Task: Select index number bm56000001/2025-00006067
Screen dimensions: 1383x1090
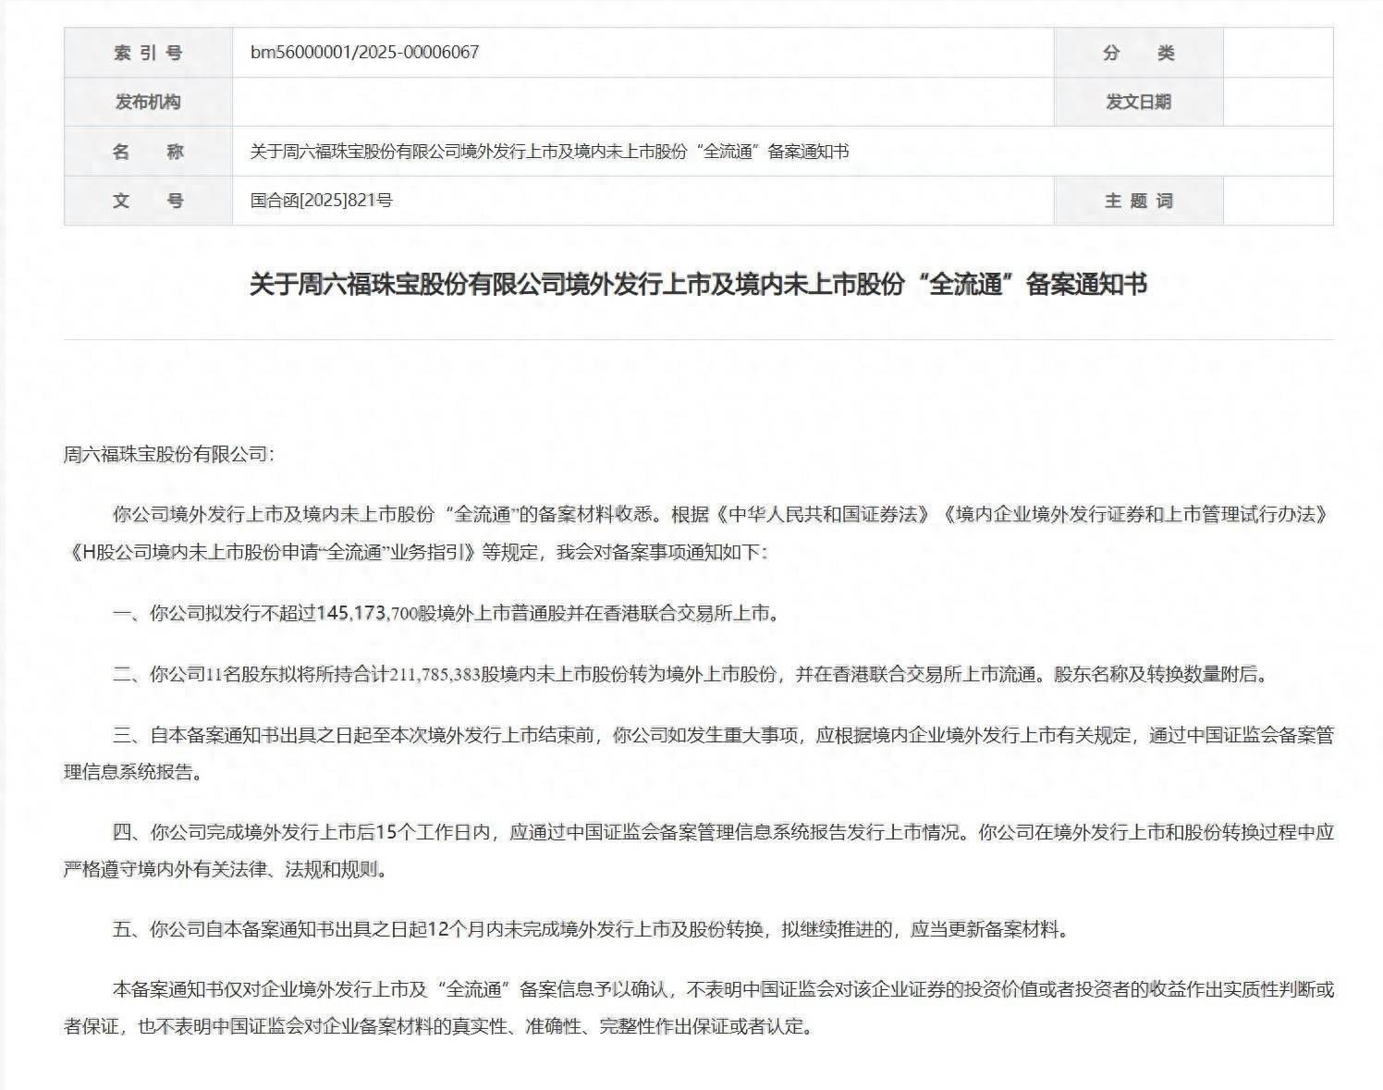Action: coord(364,53)
